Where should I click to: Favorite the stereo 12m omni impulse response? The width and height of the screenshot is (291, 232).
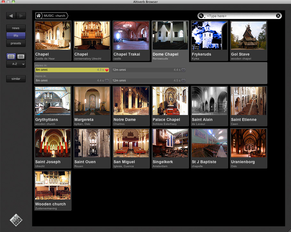click(183, 70)
